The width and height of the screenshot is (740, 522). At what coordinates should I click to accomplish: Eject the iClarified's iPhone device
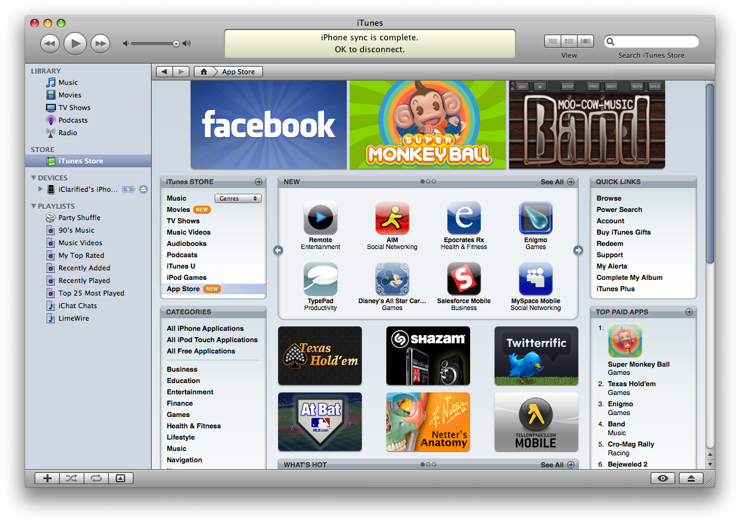pyautogui.click(x=143, y=189)
